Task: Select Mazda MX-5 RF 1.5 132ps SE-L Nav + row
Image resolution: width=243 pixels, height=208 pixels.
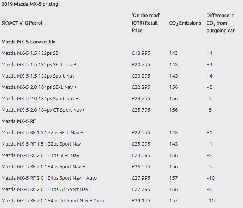Action: pyautogui.click(x=42, y=133)
